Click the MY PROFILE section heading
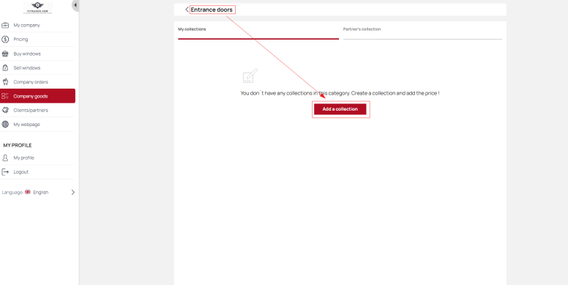 click(x=18, y=145)
